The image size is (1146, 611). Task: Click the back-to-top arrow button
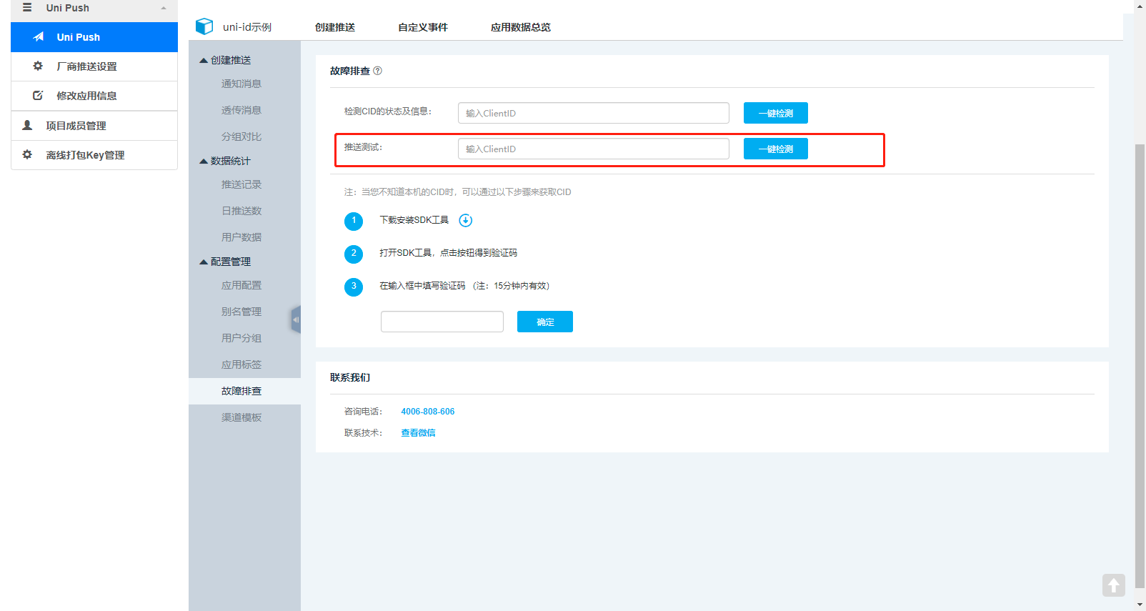[x=1114, y=585]
